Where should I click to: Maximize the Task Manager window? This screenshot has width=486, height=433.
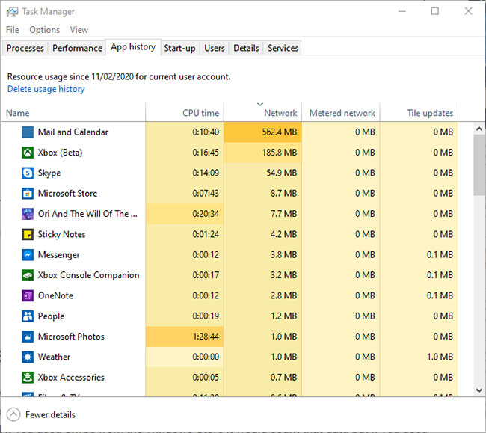[x=435, y=11]
